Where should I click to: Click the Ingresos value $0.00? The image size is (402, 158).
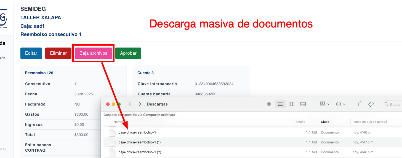(x=79, y=124)
